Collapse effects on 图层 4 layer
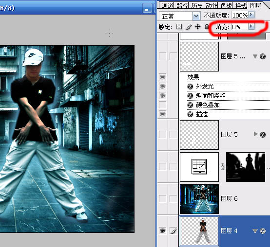Image resolution: width=270 pixels, height=247 pixels. click(255, 231)
